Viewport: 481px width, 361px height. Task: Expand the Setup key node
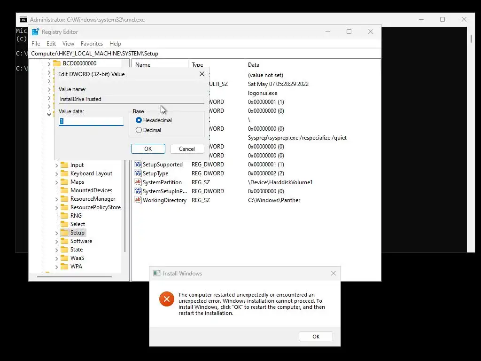click(56, 233)
